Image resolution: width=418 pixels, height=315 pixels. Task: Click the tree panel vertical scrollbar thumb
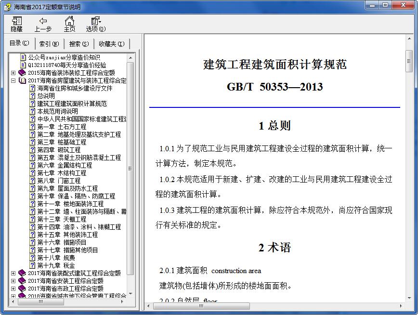click(x=131, y=169)
